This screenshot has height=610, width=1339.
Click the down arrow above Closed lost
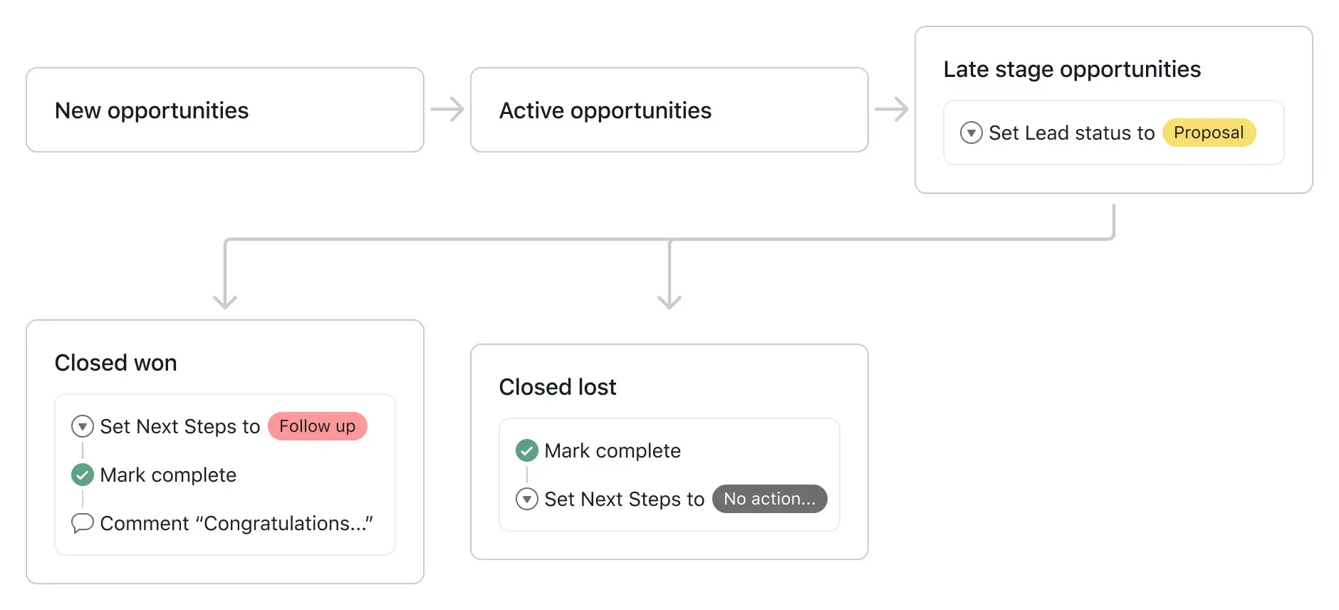(x=669, y=294)
